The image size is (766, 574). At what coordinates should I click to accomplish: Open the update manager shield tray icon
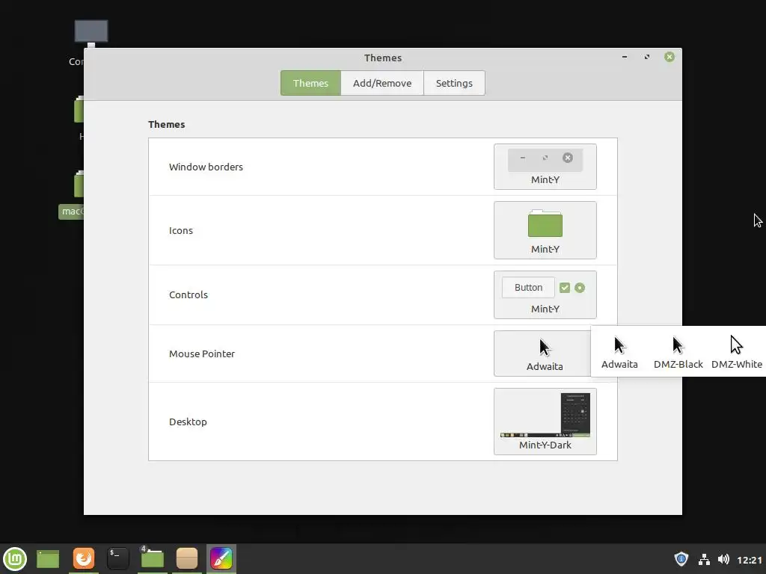pos(681,559)
